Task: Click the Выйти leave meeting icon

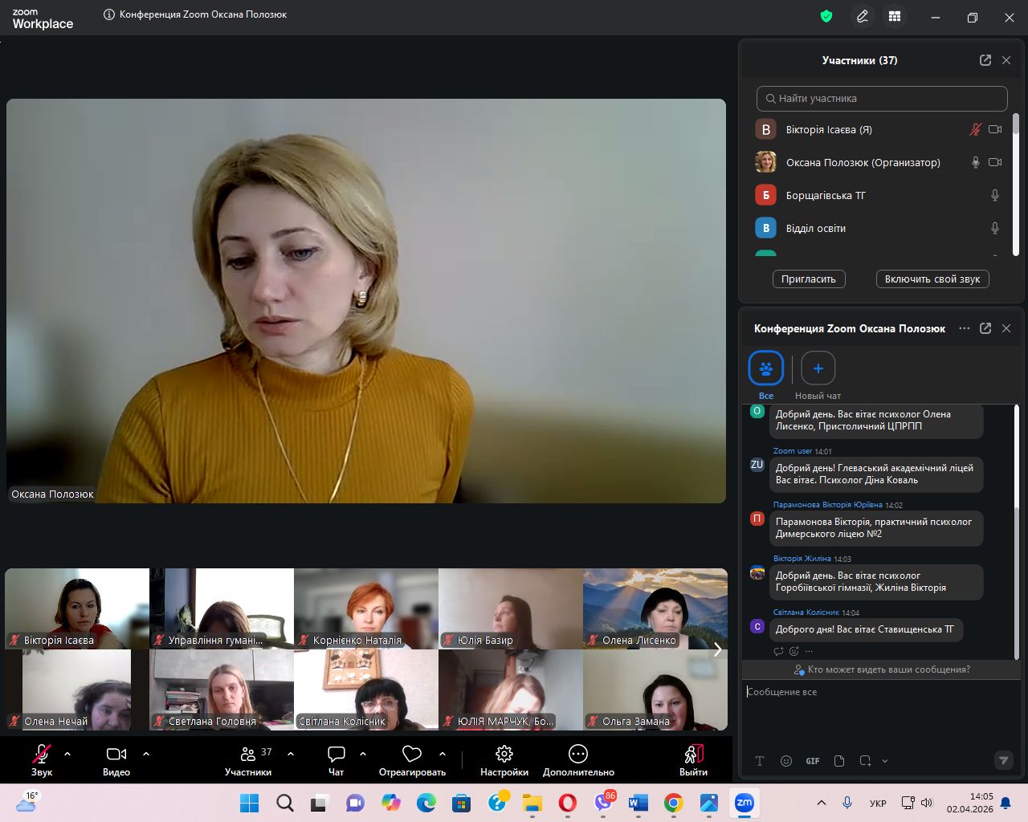Action: click(x=693, y=754)
